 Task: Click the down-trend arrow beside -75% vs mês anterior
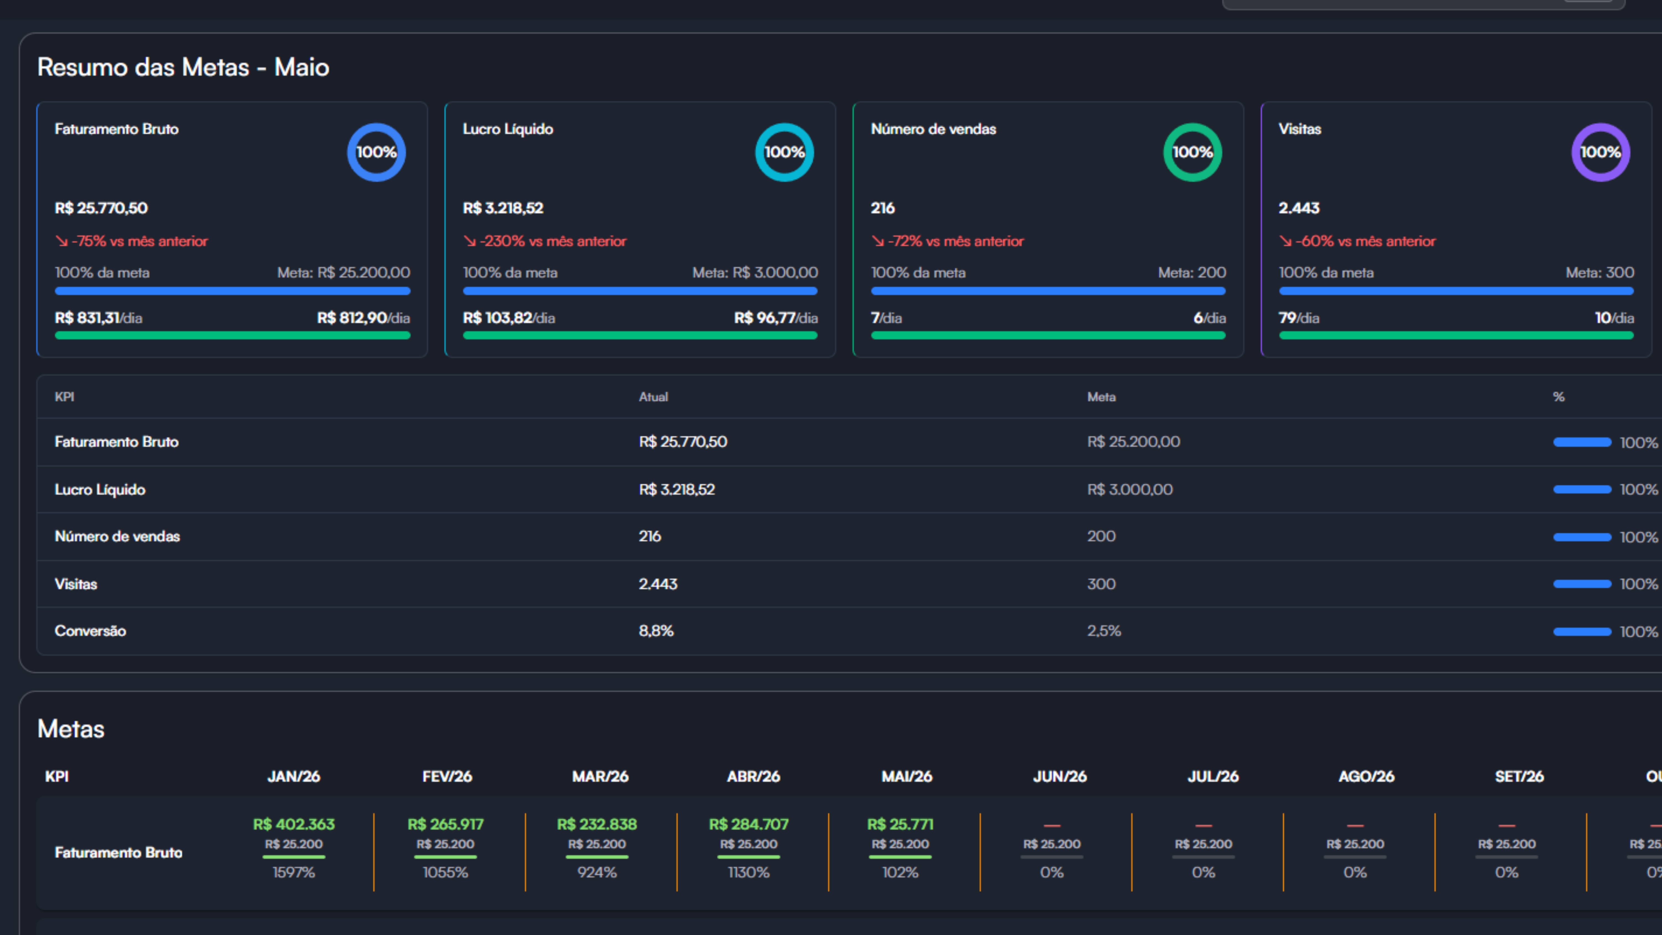[62, 241]
